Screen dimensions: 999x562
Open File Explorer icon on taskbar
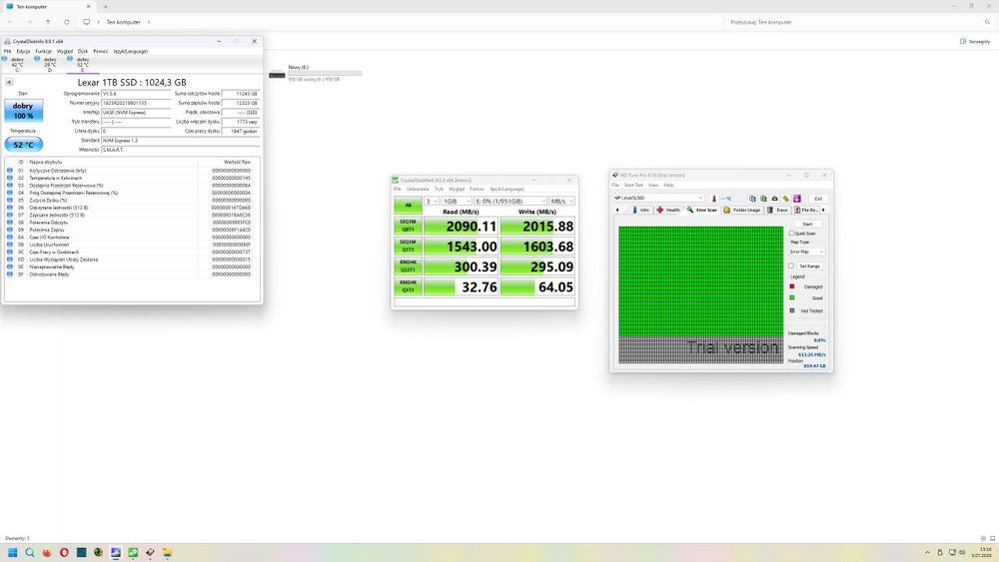pos(168,552)
